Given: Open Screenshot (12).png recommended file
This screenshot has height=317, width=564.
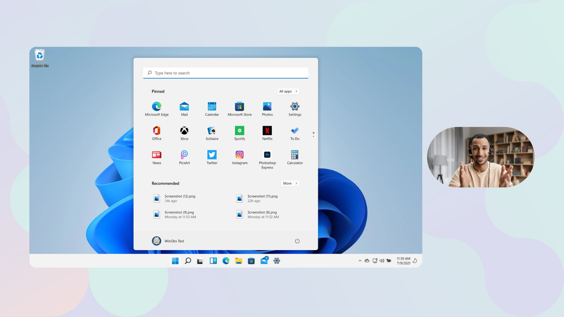Looking at the screenshot, I should [174, 198].
